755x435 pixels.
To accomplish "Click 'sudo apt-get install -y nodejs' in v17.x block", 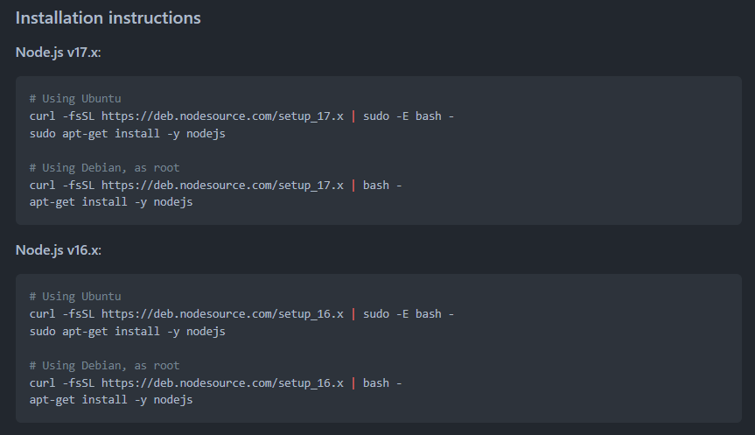I will tap(127, 133).
